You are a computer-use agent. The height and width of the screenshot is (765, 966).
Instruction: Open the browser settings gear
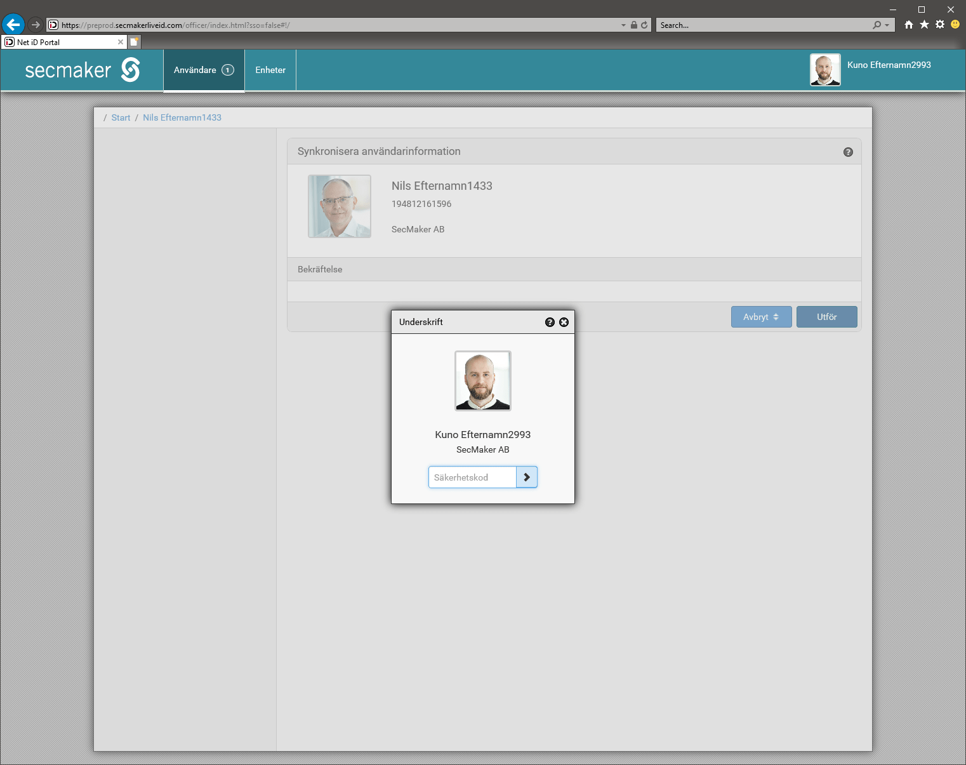point(939,25)
